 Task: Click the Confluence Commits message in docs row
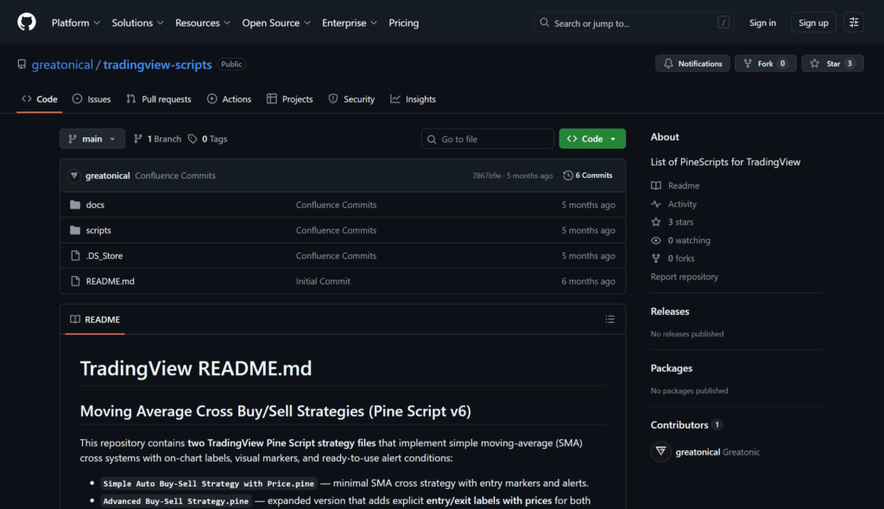(x=336, y=204)
